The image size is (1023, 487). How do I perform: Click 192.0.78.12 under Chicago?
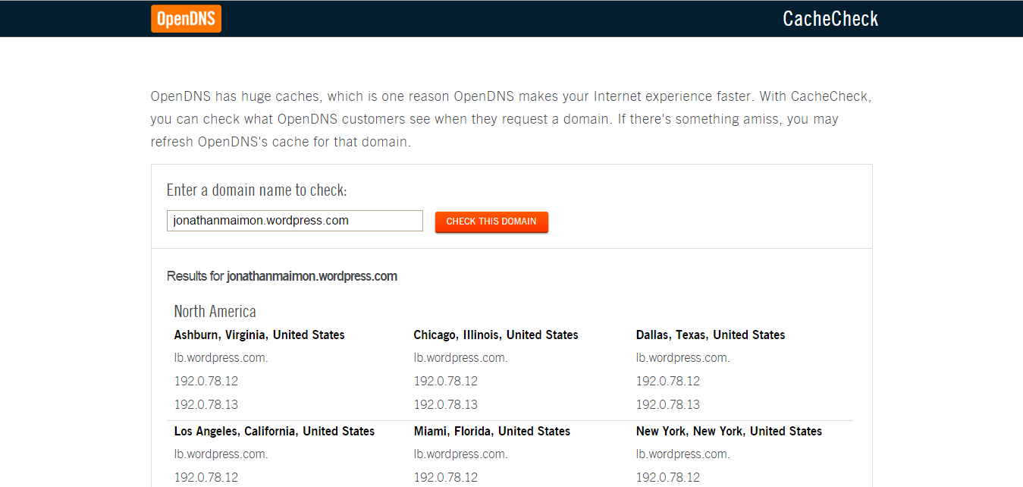446,382
